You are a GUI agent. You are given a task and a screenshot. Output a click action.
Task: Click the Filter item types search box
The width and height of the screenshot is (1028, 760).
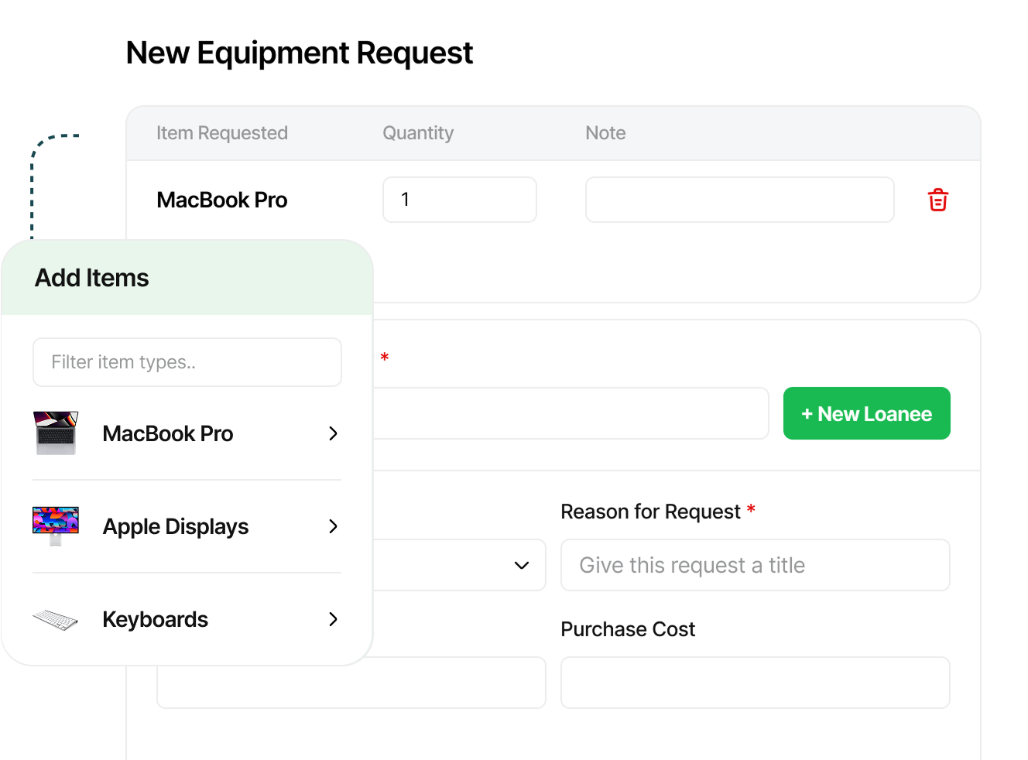point(187,361)
